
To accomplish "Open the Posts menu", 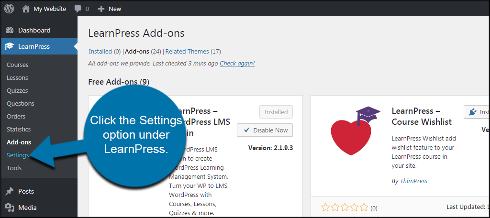I will point(26,191).
